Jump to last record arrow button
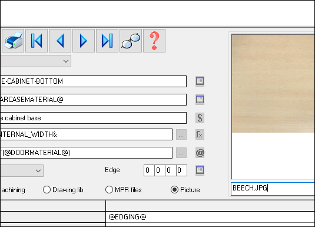The width and height of the screenshot is (315, 227). click(x=107, y=41)
